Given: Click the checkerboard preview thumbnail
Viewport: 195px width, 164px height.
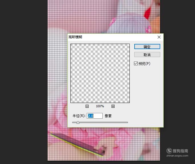Looking at the screenshot, I should point(100,73).
